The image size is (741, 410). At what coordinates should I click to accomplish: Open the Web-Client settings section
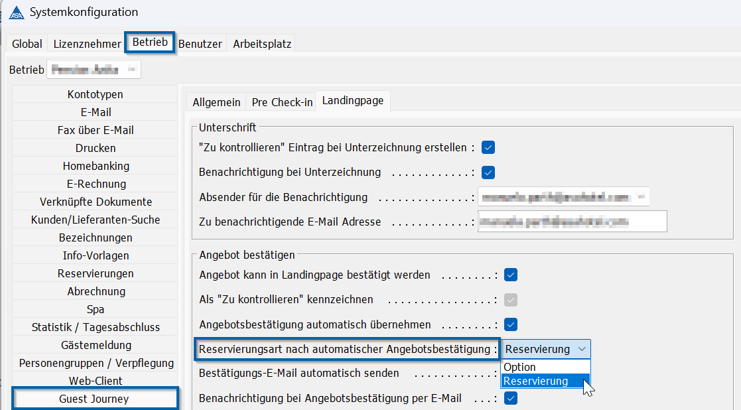96,381
